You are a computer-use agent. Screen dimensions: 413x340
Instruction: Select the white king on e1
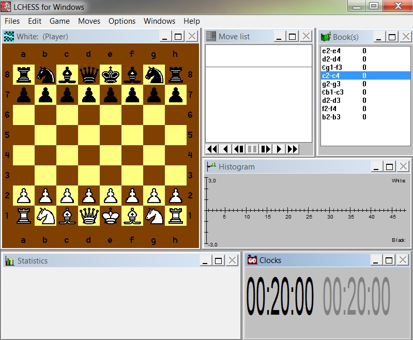111,216
